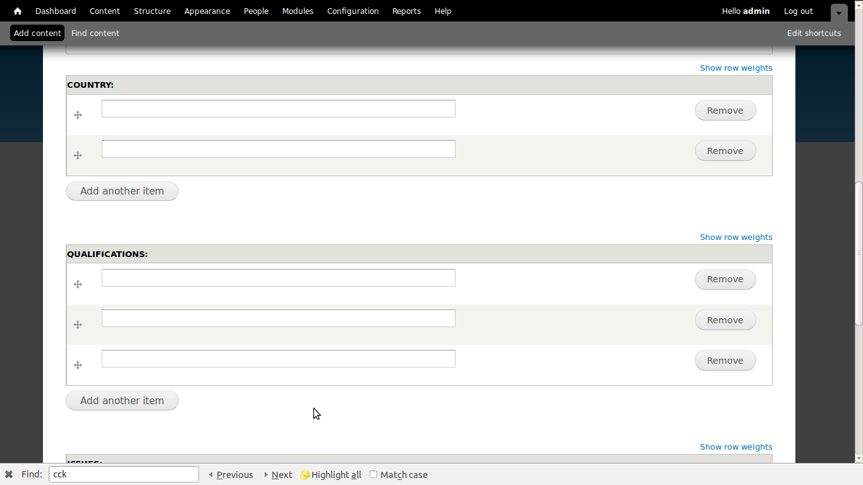Open Edit shortcuts link
Image resolution: width=863 pixels, height=485 pixels.
814,33
